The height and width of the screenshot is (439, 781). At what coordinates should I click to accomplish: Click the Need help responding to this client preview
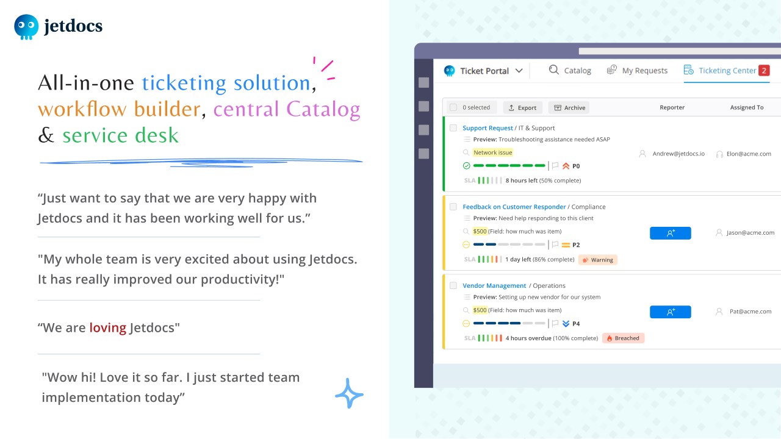tap(546, 218)
